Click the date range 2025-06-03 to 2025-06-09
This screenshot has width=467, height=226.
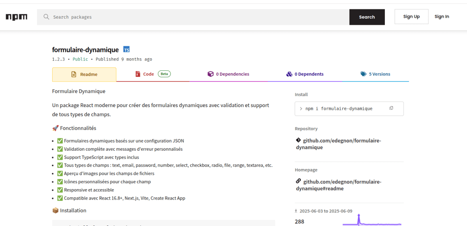click(x=326, y=211)
